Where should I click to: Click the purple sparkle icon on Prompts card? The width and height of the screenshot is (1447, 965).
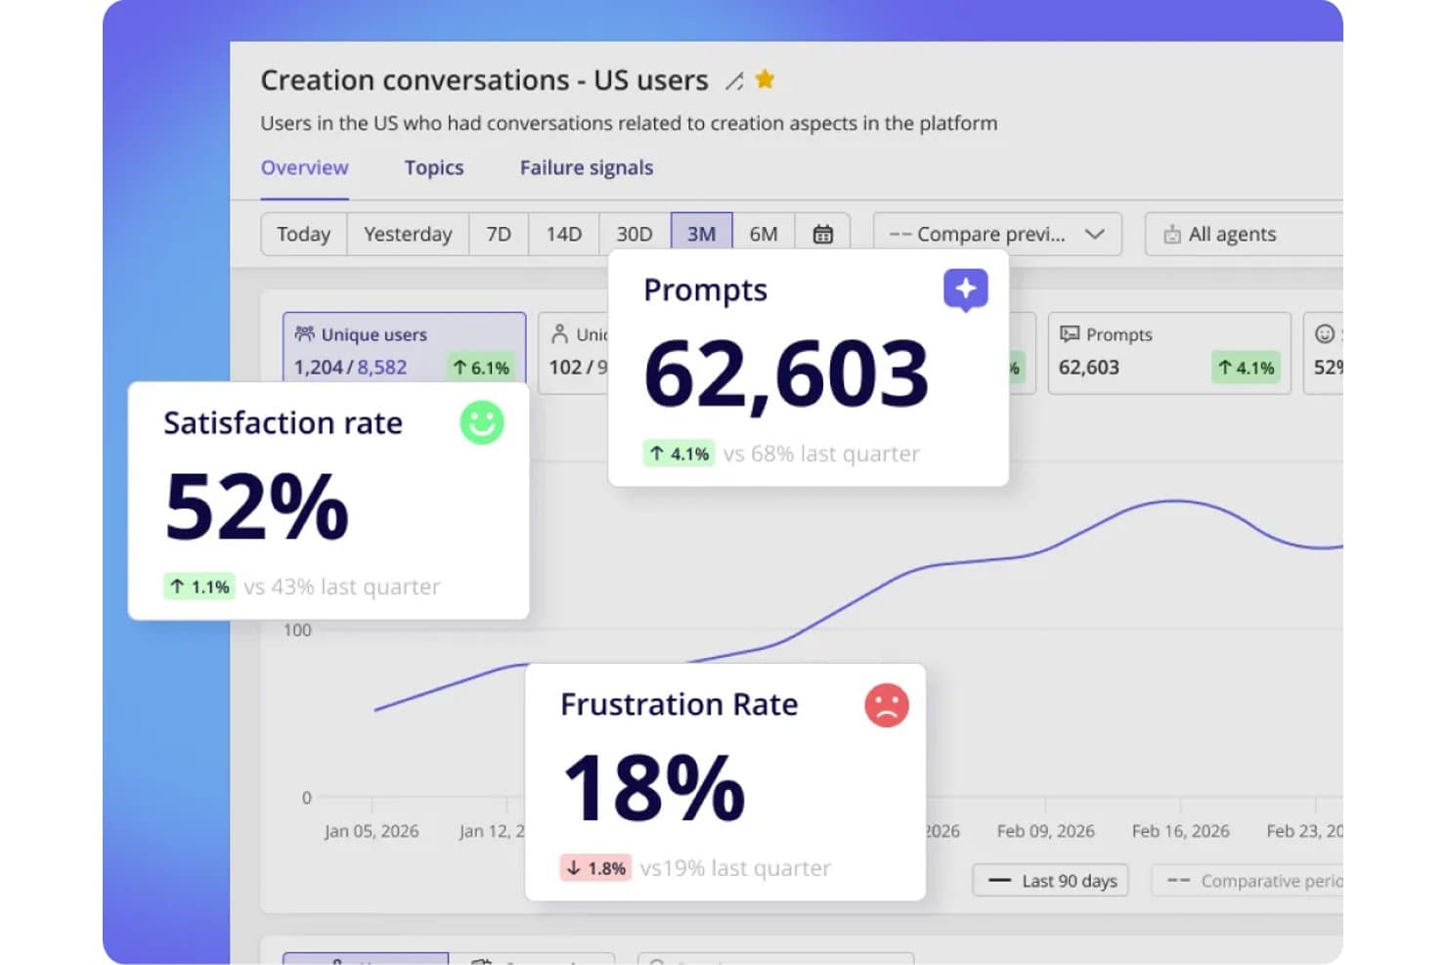[x=966, y=289]
